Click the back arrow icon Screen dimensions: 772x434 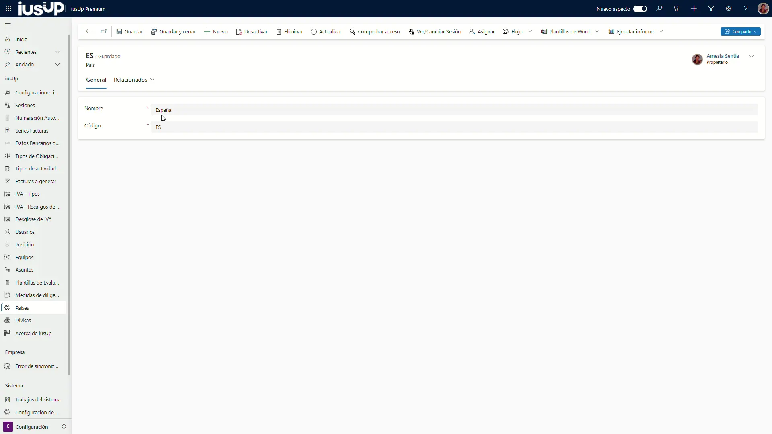coord(88,31)
